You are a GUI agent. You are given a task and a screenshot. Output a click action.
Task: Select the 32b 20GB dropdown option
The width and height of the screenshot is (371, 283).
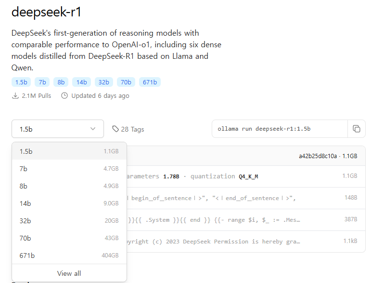[69, 221]
